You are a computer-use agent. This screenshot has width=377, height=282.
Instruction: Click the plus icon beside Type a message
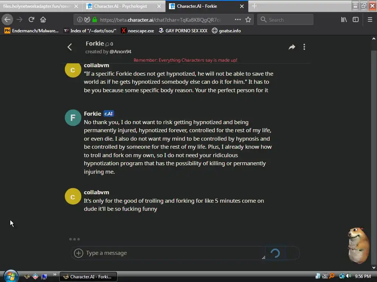pyautogui.click(x=78, y=253)
